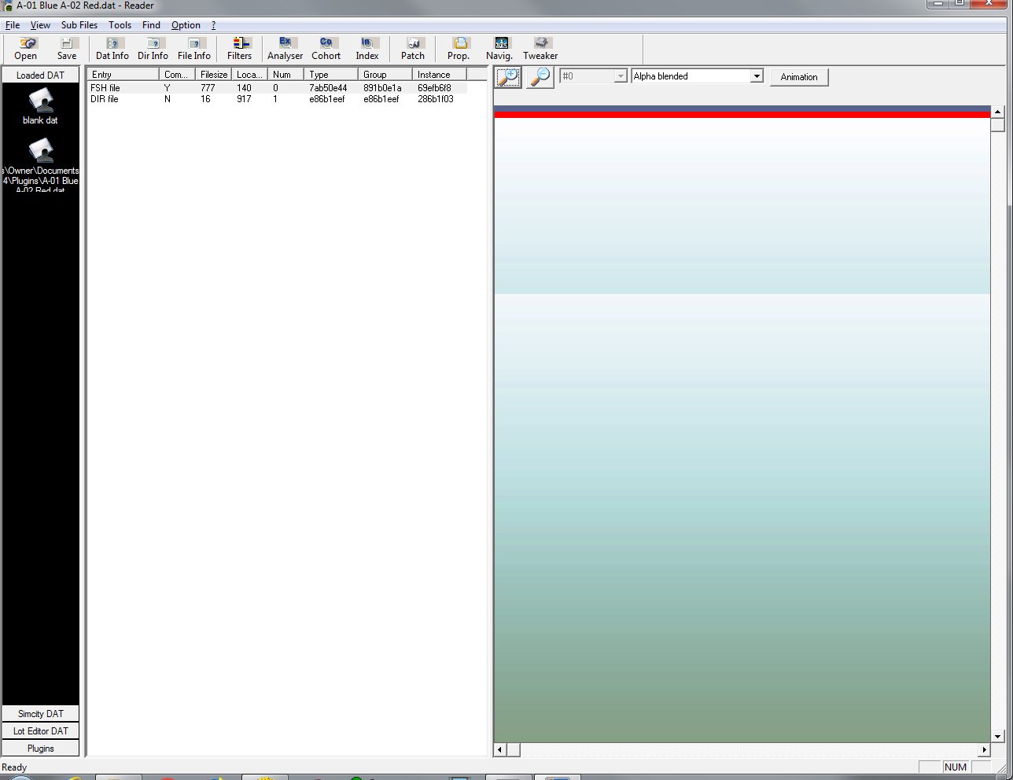This screenshot has height=780, width=1013.
Task: Zoom out of the texture preview
Action: pos(540,77)
